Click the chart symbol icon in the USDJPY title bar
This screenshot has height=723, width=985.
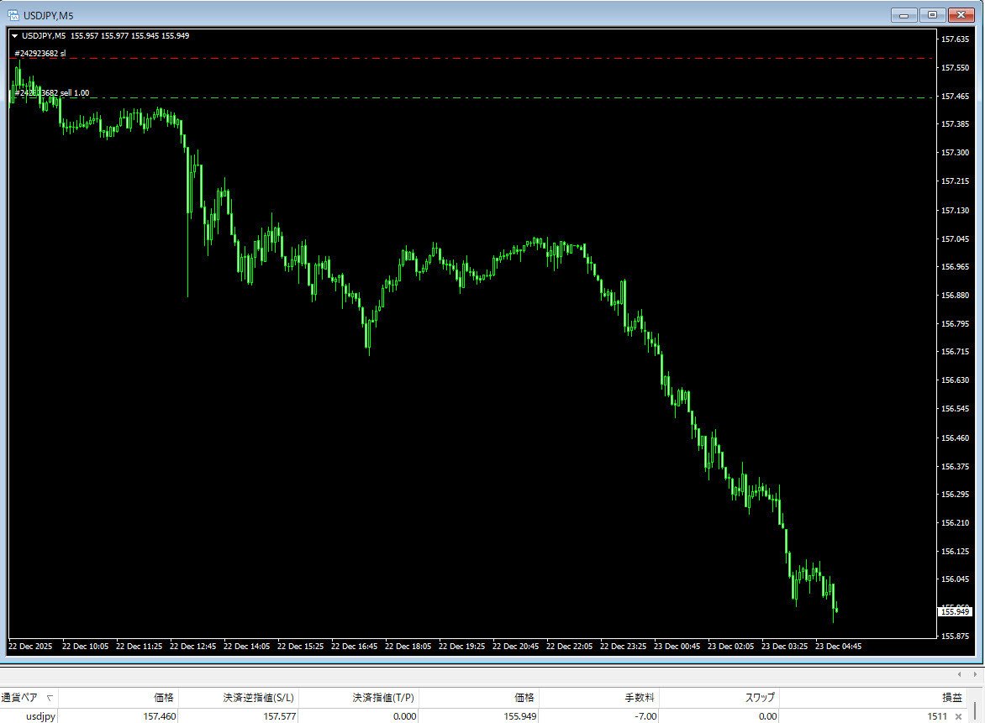pos(15,14)
